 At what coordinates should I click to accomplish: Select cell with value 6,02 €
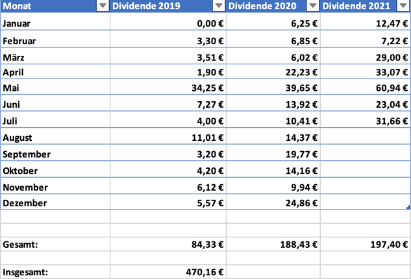tap(273, 56)
